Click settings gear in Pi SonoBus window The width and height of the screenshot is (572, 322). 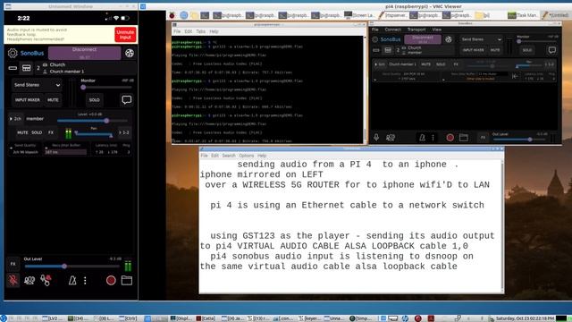pyautogui.click(x=375, y=39)
